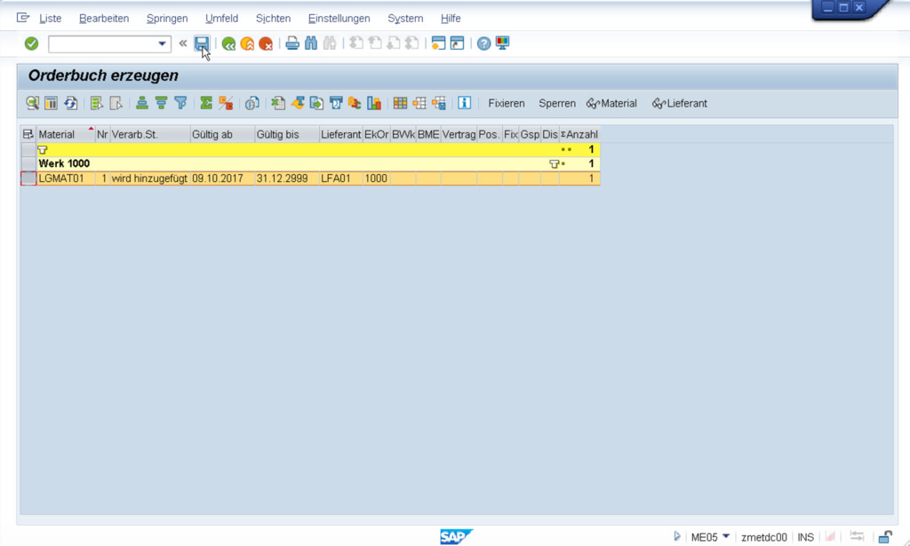Click the red Cancel icon

pyautogui.click(x=266, y=44)
